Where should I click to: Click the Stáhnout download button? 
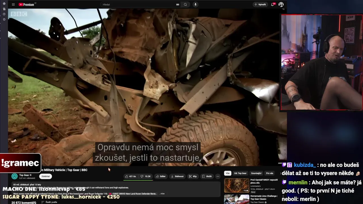tap(177, 176)
